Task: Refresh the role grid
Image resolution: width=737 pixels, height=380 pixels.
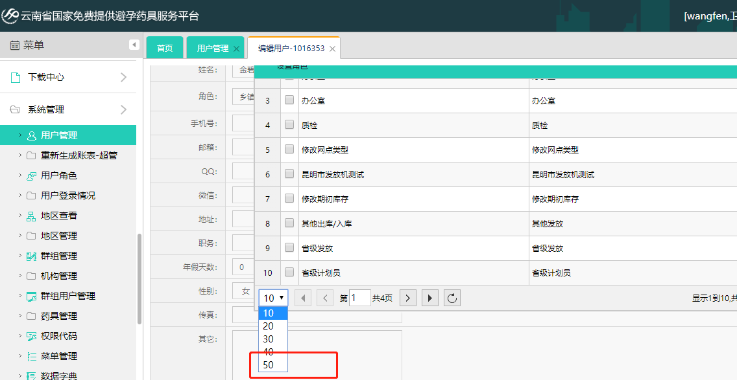Action: [x=452, y=298]
